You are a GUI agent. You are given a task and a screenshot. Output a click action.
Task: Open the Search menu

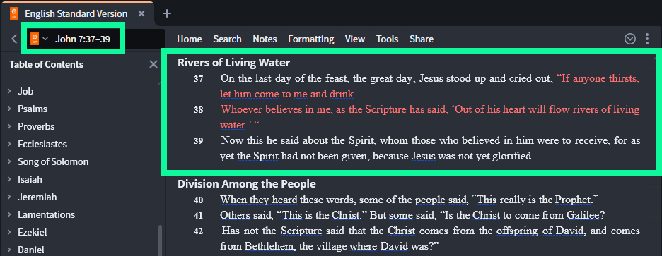tap(227, 39)
